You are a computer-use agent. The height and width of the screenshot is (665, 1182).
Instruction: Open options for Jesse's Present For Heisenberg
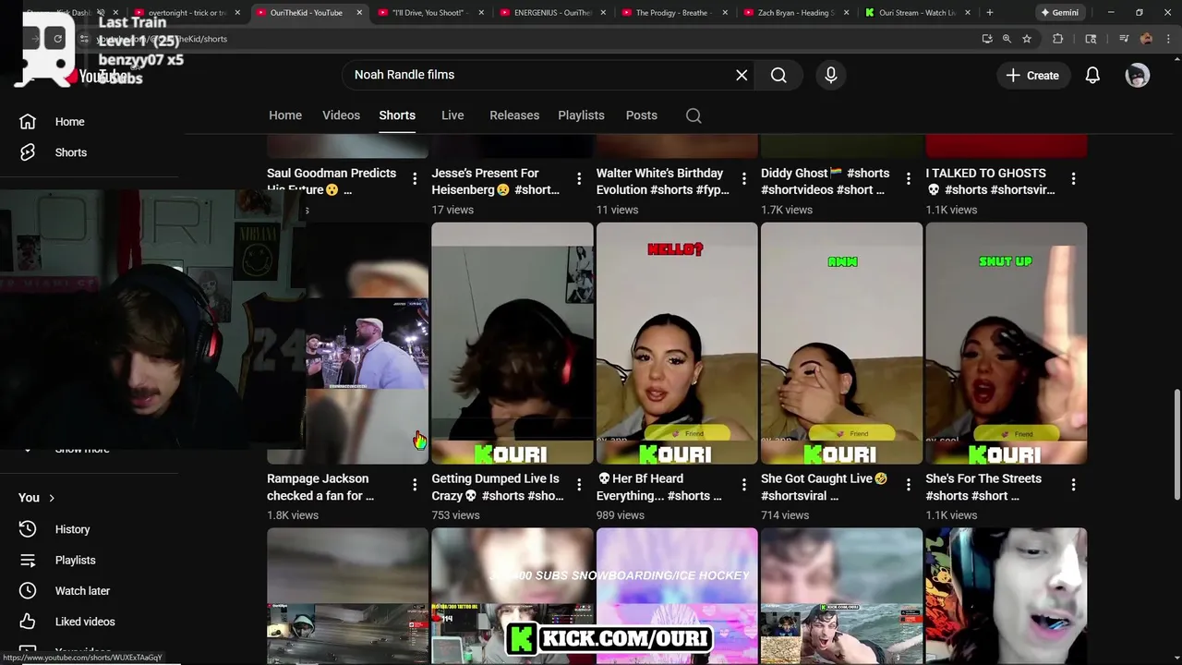pyautogui.click(x=579, y=178)
